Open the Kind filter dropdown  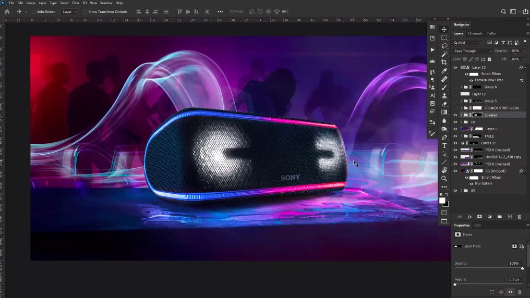pos(467,43)
